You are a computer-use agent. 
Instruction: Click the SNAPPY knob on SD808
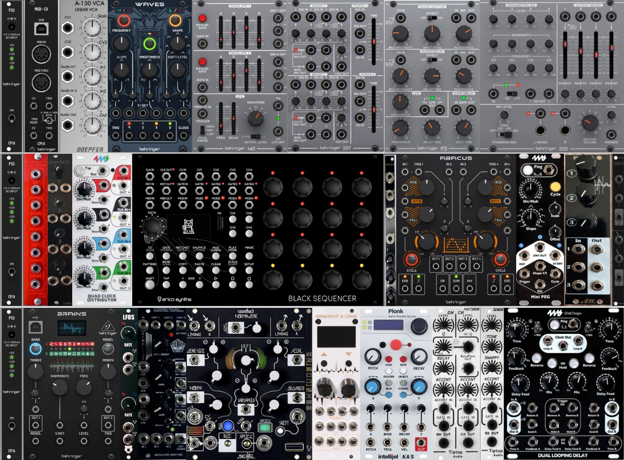pos(491,368)
